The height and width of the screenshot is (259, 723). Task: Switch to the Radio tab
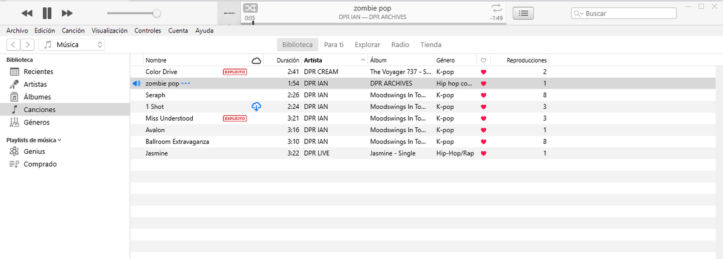click(400, 44)
